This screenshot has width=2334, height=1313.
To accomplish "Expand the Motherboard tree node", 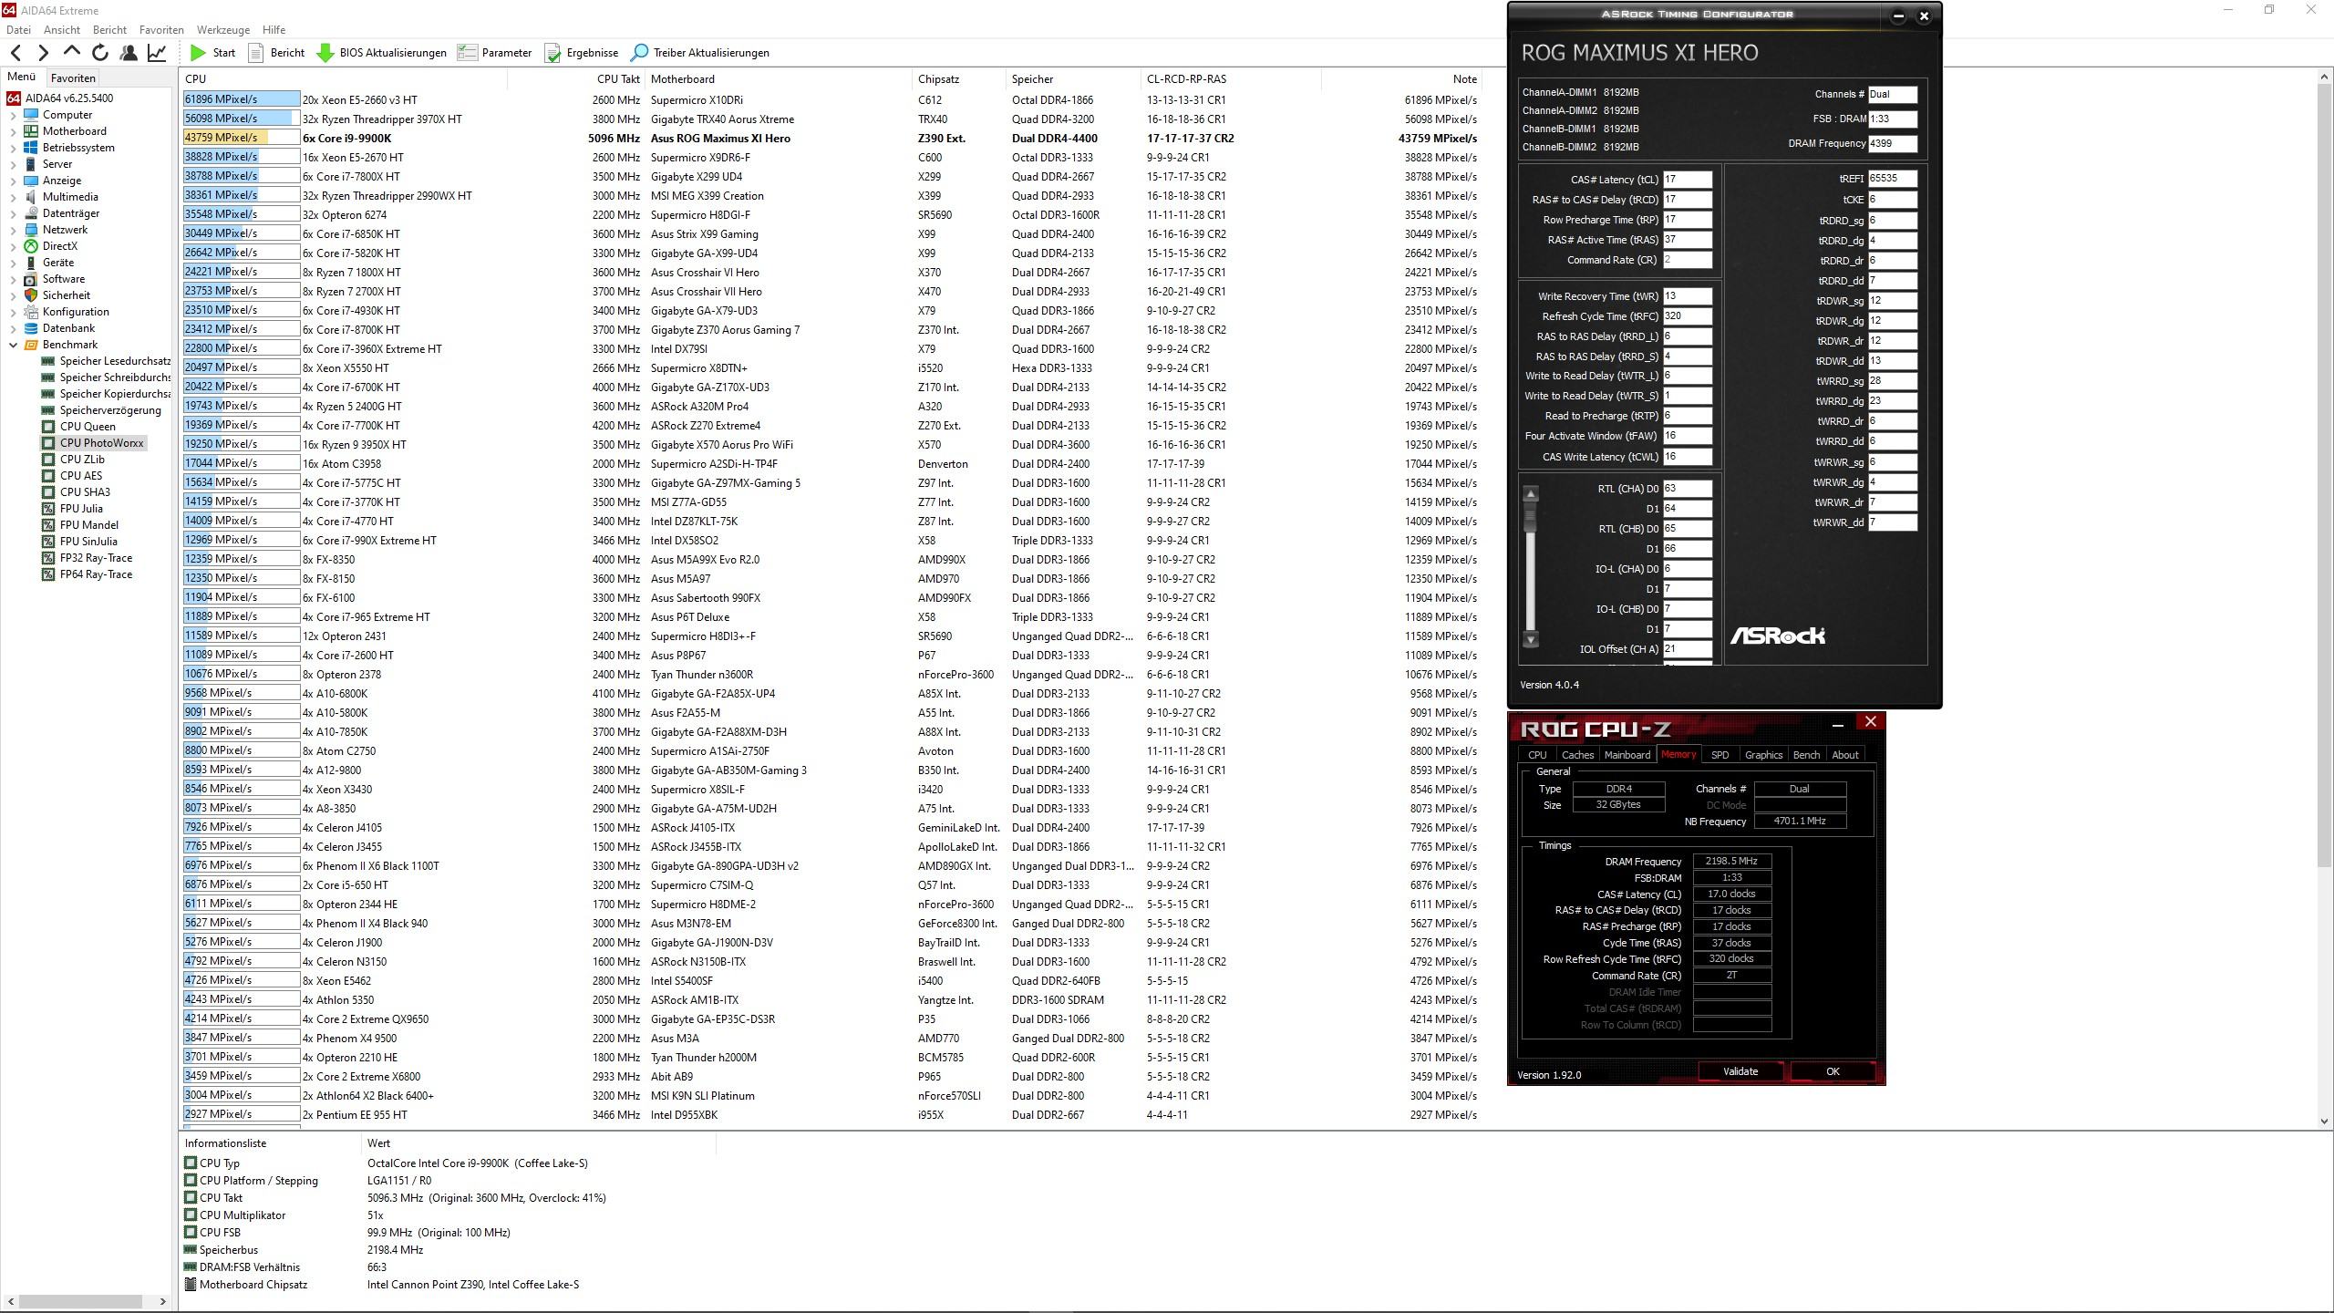I will (13, 131).
